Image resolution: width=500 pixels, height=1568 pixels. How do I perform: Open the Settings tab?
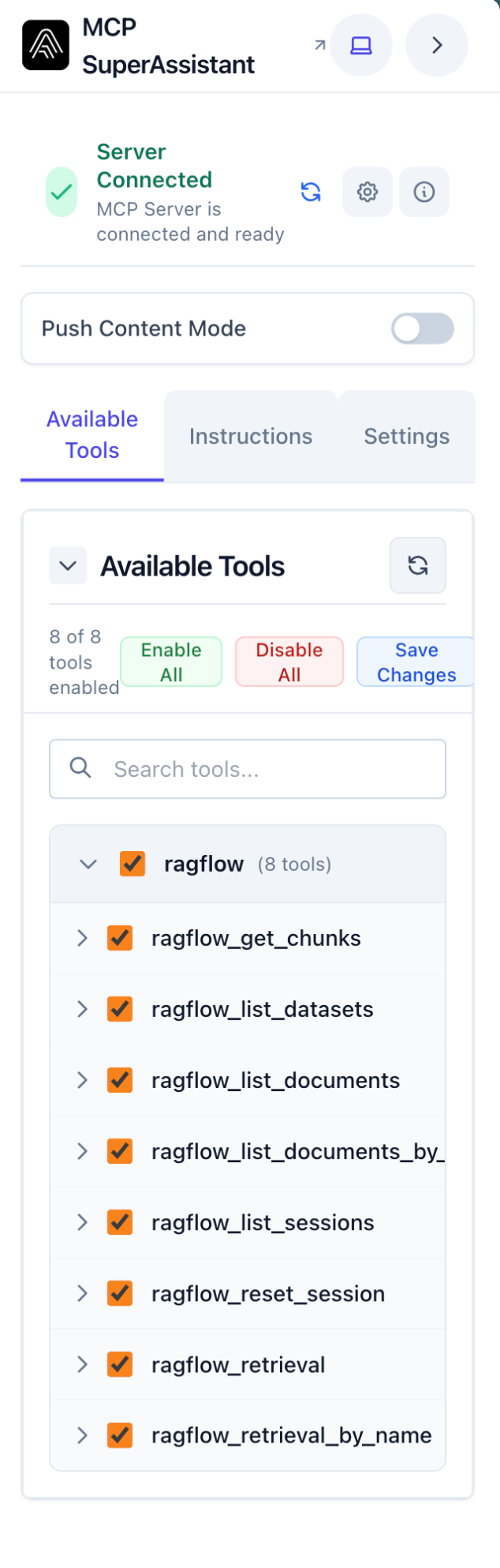(406, 436)
